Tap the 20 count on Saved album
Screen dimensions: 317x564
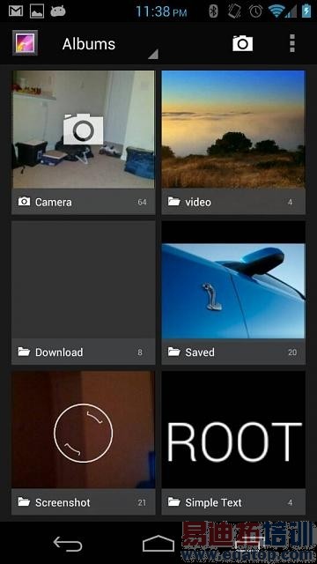click(292, 352)
